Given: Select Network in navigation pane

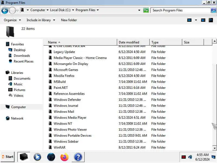Looking at the screenshot, I should (x=17, y=118).
